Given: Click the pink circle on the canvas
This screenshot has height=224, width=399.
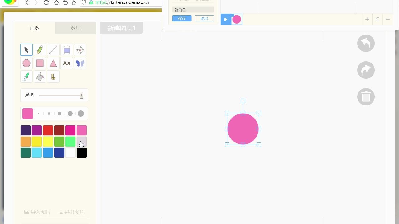Looking at the screenshot, I should pyautogui.click(x=243, y=129).
